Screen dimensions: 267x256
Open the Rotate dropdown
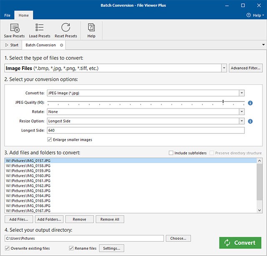(x=242, y=112)
